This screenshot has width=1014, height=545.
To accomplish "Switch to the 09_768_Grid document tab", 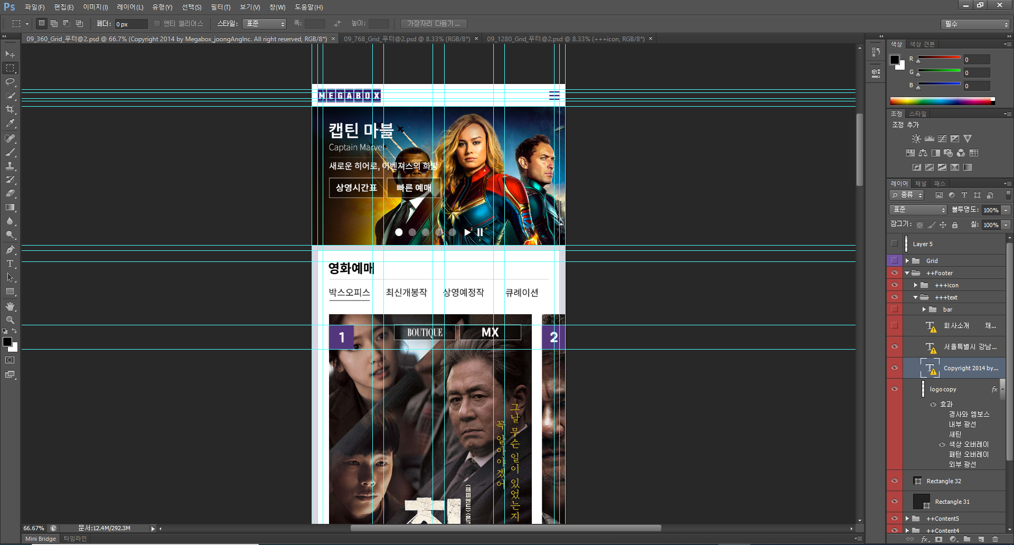I will 407,39.
